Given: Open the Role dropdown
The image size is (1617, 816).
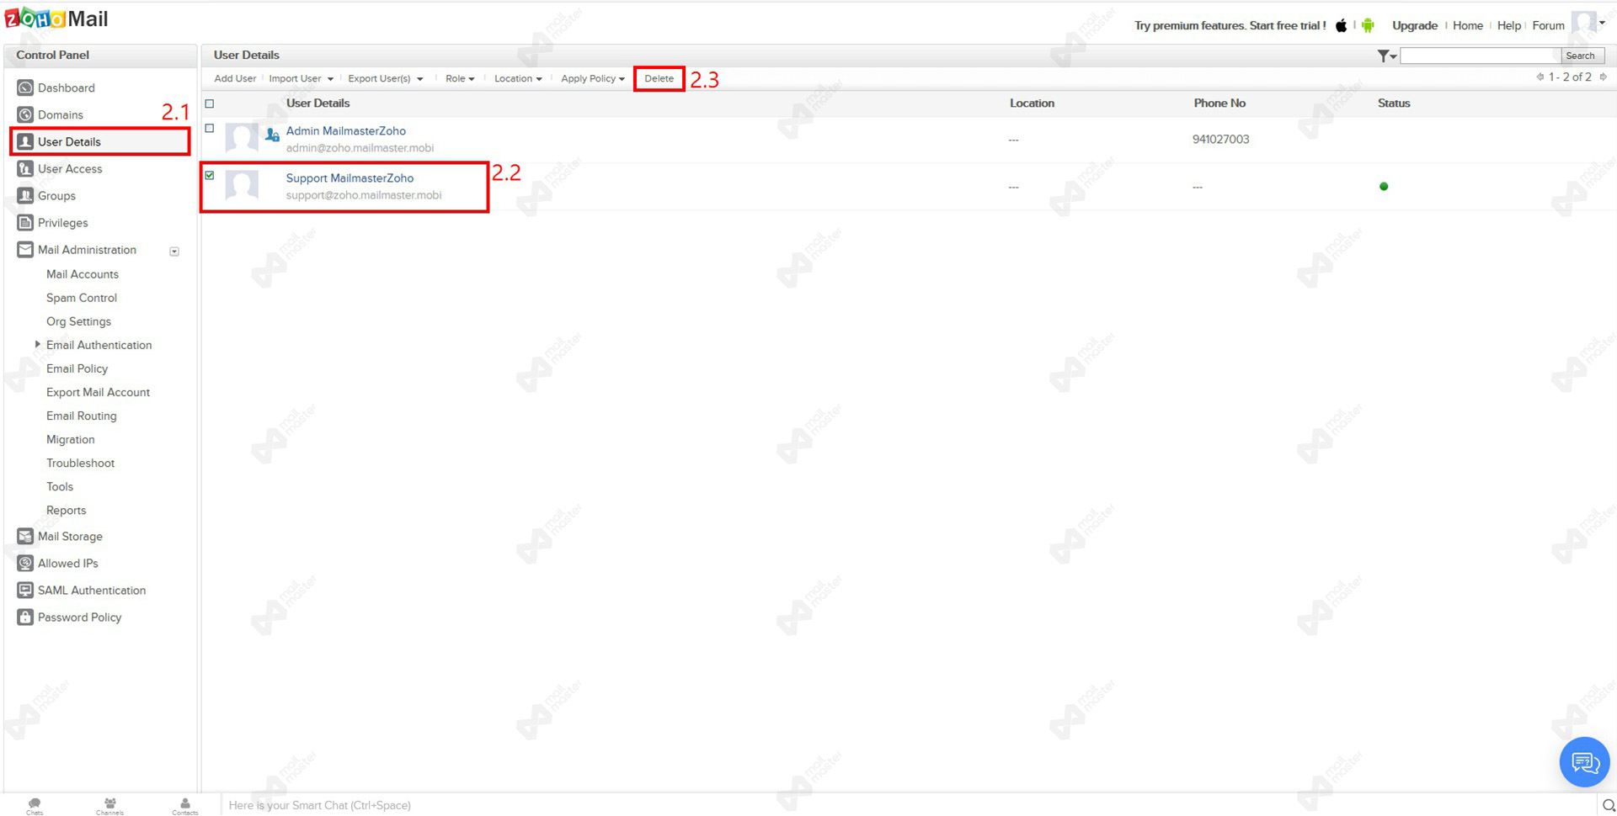Looking at the screenshot, I should (460, 78).
